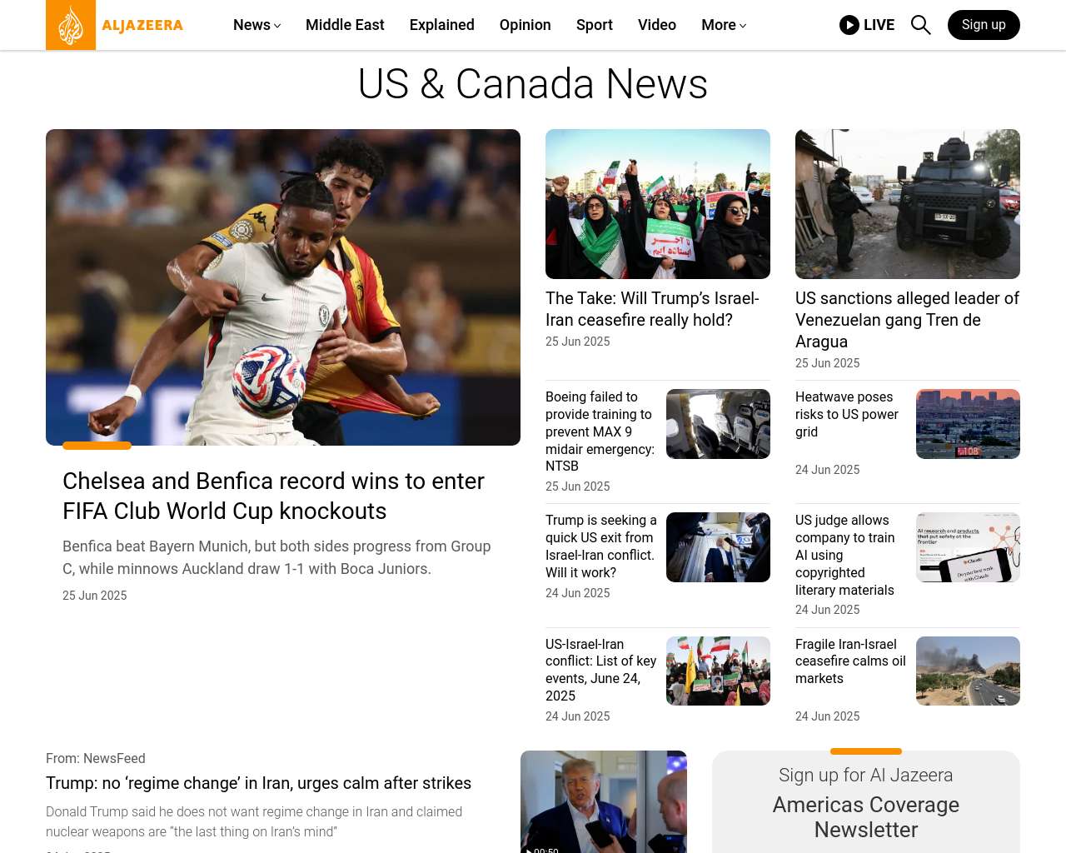The height and width of the screenshot is (853, 1066).
Task: Open Chelsea and Benfica headline article
Action: (x=273, y=496)
